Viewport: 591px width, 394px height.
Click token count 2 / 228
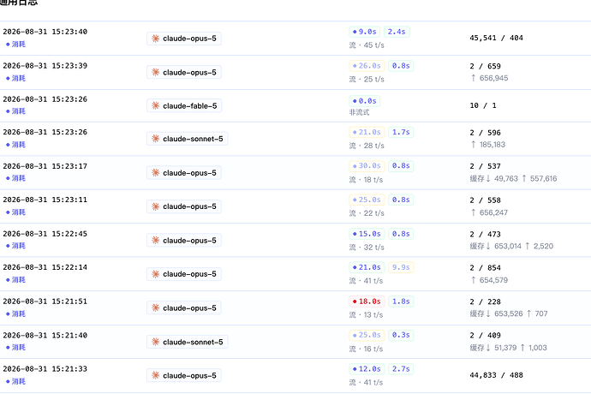click(486, 301)
